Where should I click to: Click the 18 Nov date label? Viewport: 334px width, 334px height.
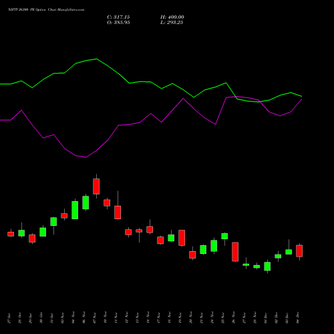170,318
